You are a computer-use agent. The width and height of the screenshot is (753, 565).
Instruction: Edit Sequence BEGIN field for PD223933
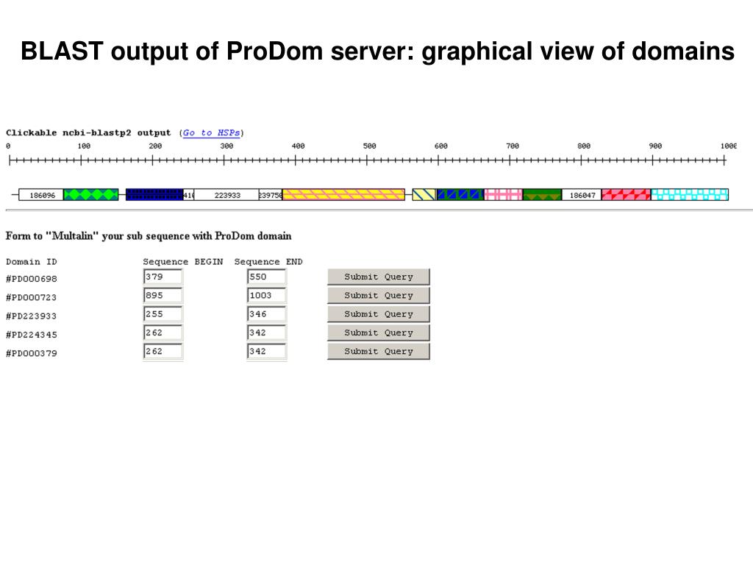coord(163,314)
